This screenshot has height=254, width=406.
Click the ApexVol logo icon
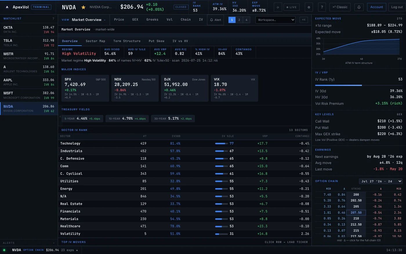coord(7,7)
